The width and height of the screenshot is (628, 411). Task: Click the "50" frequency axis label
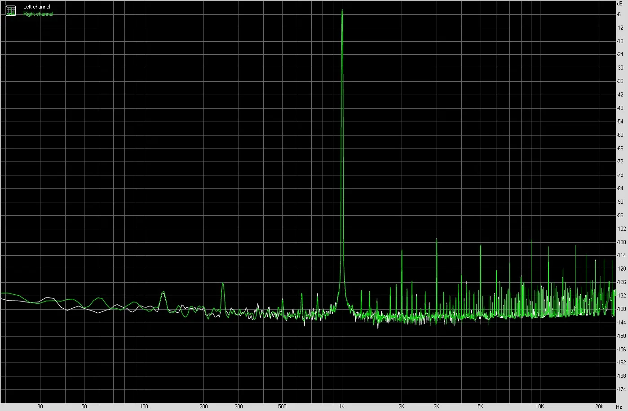[x=84, y=407]
